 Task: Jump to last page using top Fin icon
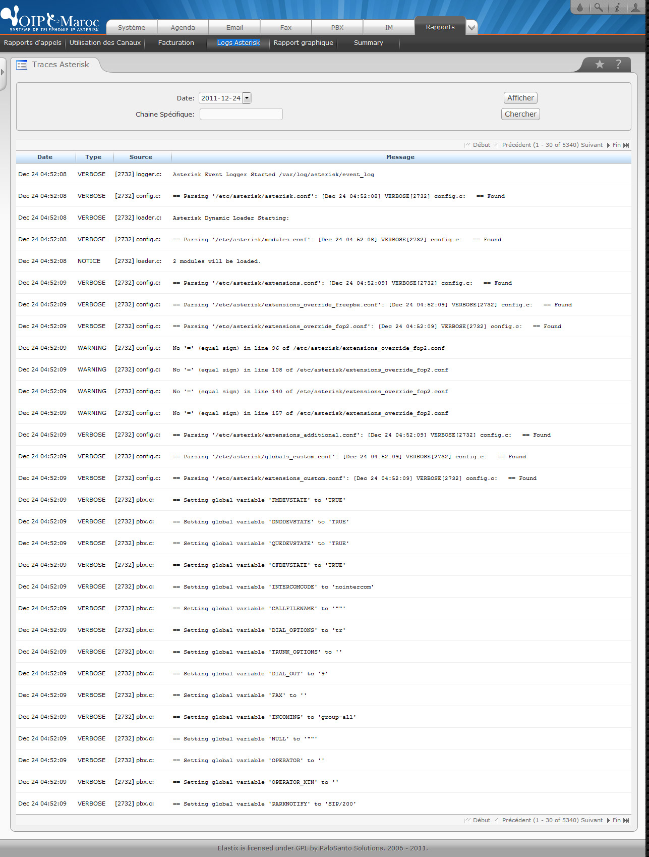coord(626,145)
